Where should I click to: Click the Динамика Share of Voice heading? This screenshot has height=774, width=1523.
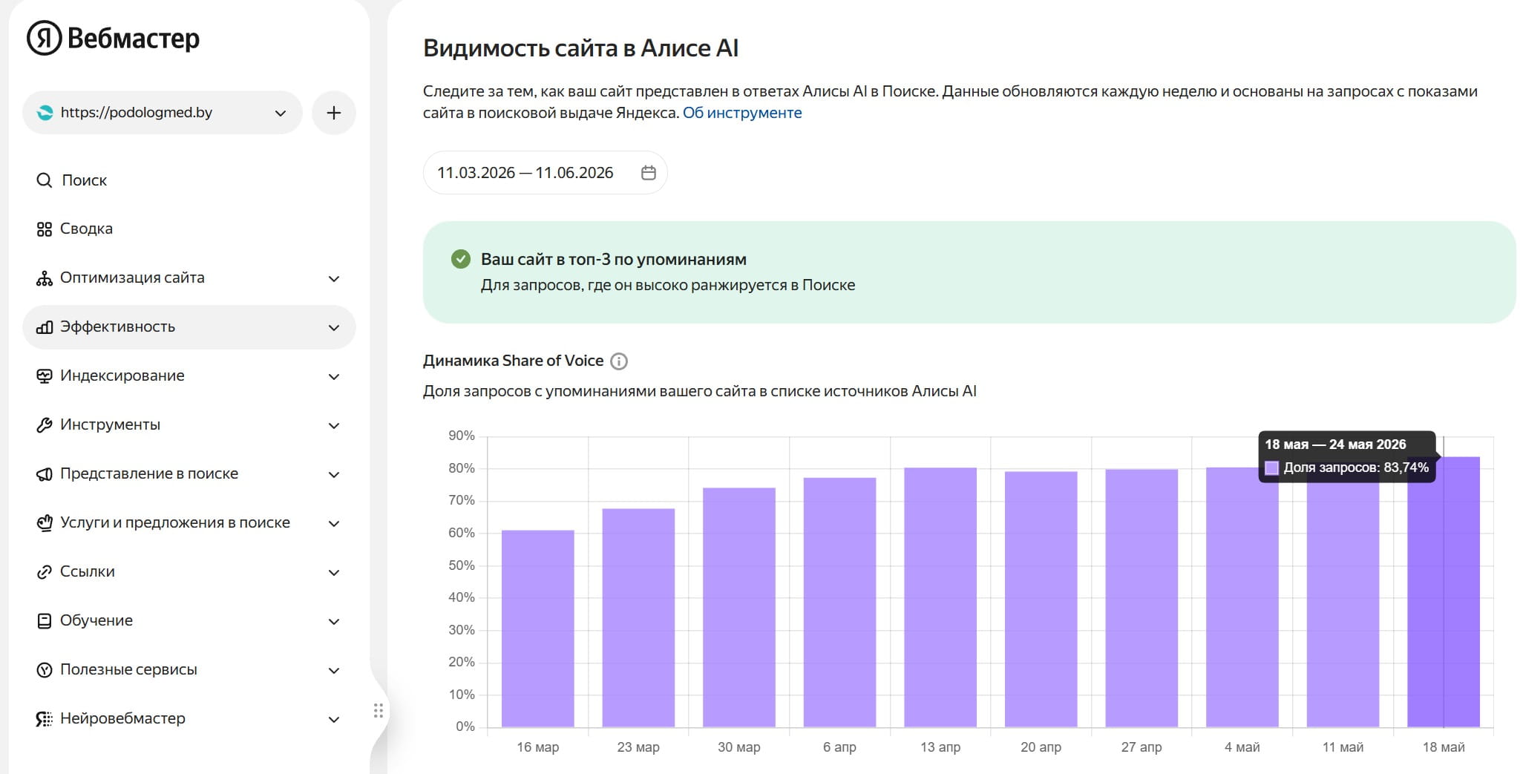[x=513, y=361]
